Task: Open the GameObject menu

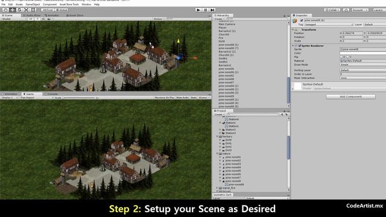Action: (33, 4)
